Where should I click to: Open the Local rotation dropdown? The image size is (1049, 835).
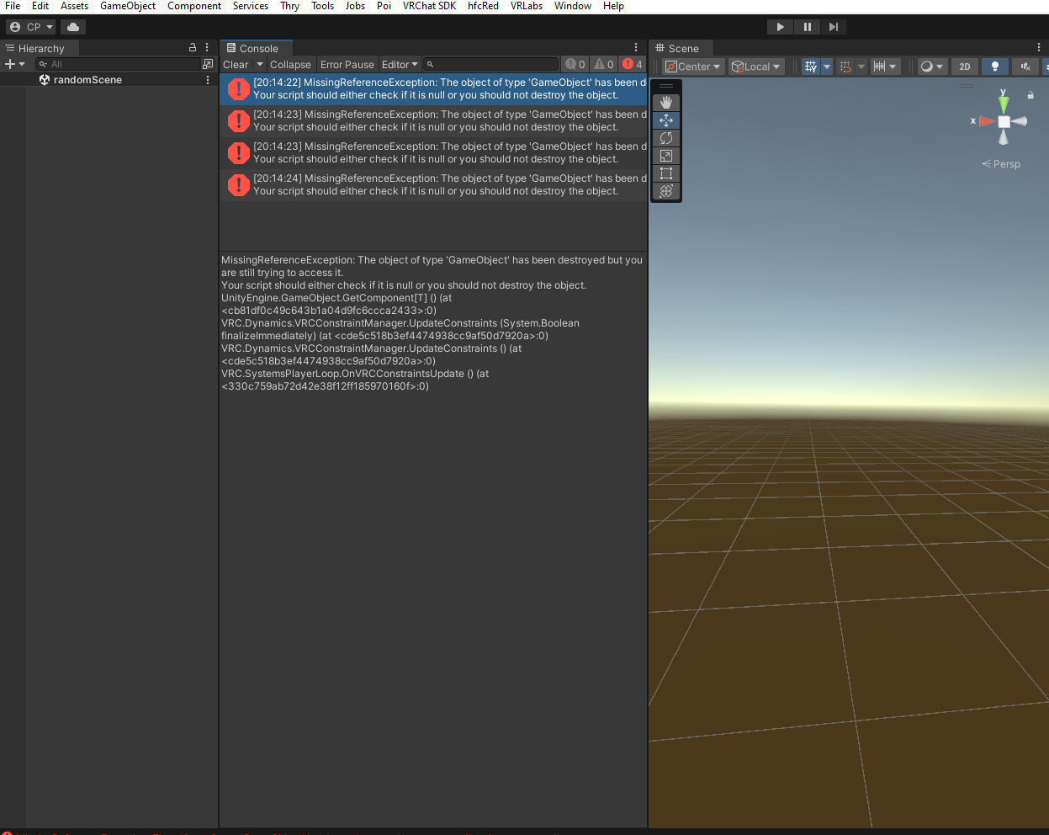756,66
